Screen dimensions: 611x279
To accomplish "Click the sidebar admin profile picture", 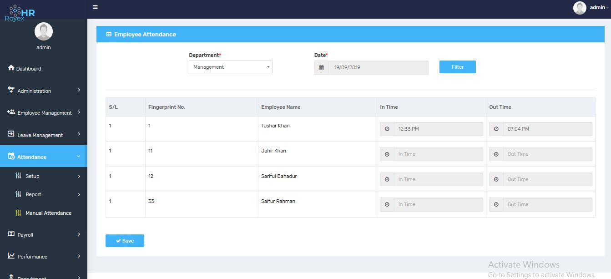I will click(x=44, y=31).
